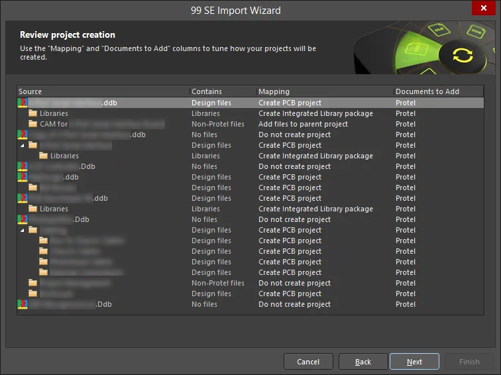The image size is (501, 375).
Task: Open the Documents to Add cell for CAM row
Action: (406, 124)
